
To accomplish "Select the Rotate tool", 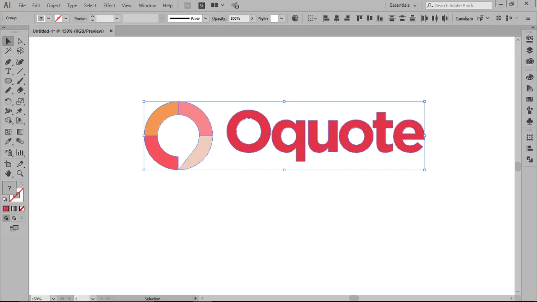I will point(8,102).
